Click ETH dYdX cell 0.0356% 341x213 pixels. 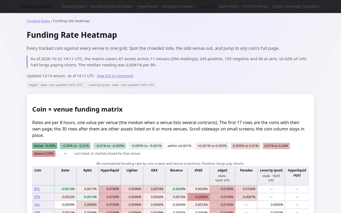(198, 197)
